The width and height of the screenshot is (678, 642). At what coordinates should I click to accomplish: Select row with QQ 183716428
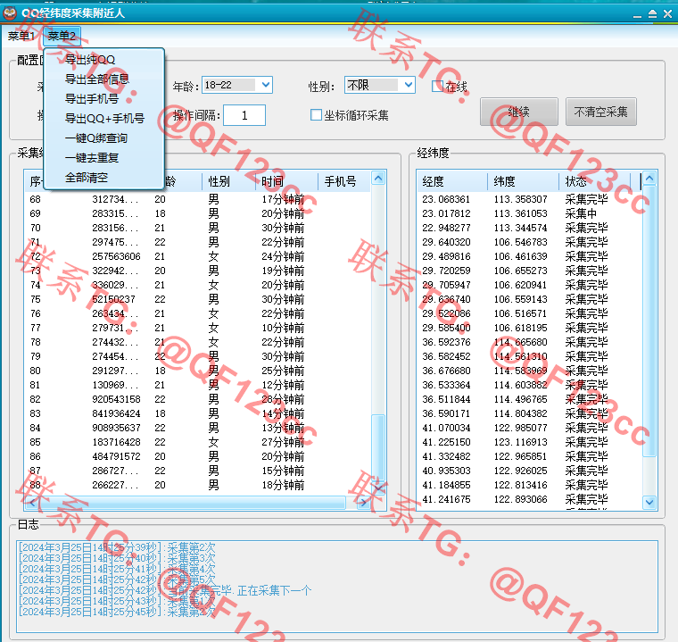point(198,442)
